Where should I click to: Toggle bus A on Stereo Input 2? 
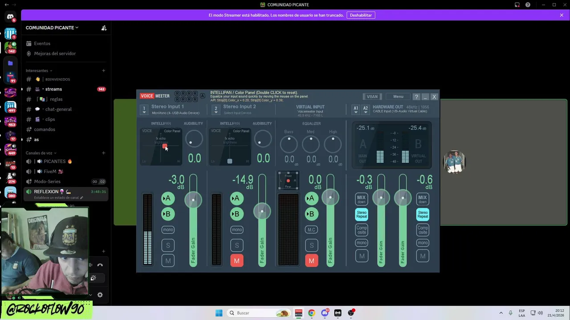pyautogui.click(x=237, y=198)
